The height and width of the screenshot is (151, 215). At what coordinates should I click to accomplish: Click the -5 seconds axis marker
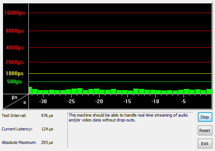point(183,101)
